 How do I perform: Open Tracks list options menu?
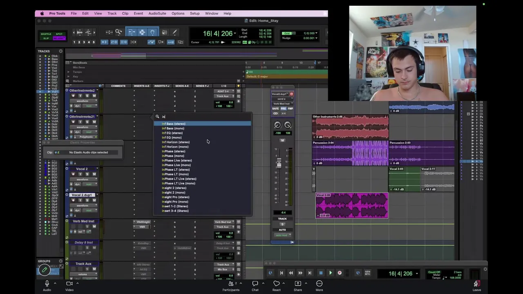60,51
